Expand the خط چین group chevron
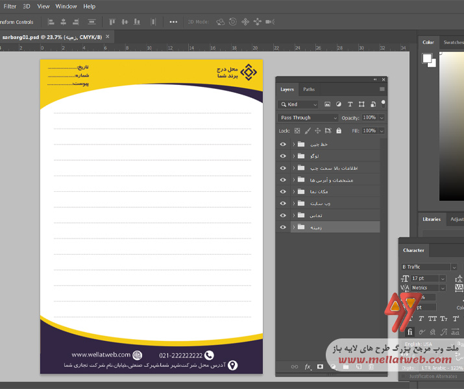The image size is (464, 389). [x=294, y=144]
